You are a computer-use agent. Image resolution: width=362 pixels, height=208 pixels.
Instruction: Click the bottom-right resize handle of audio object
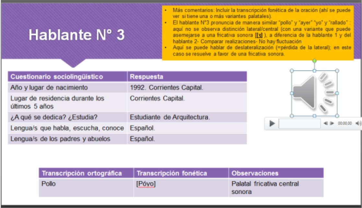point(337,115)
